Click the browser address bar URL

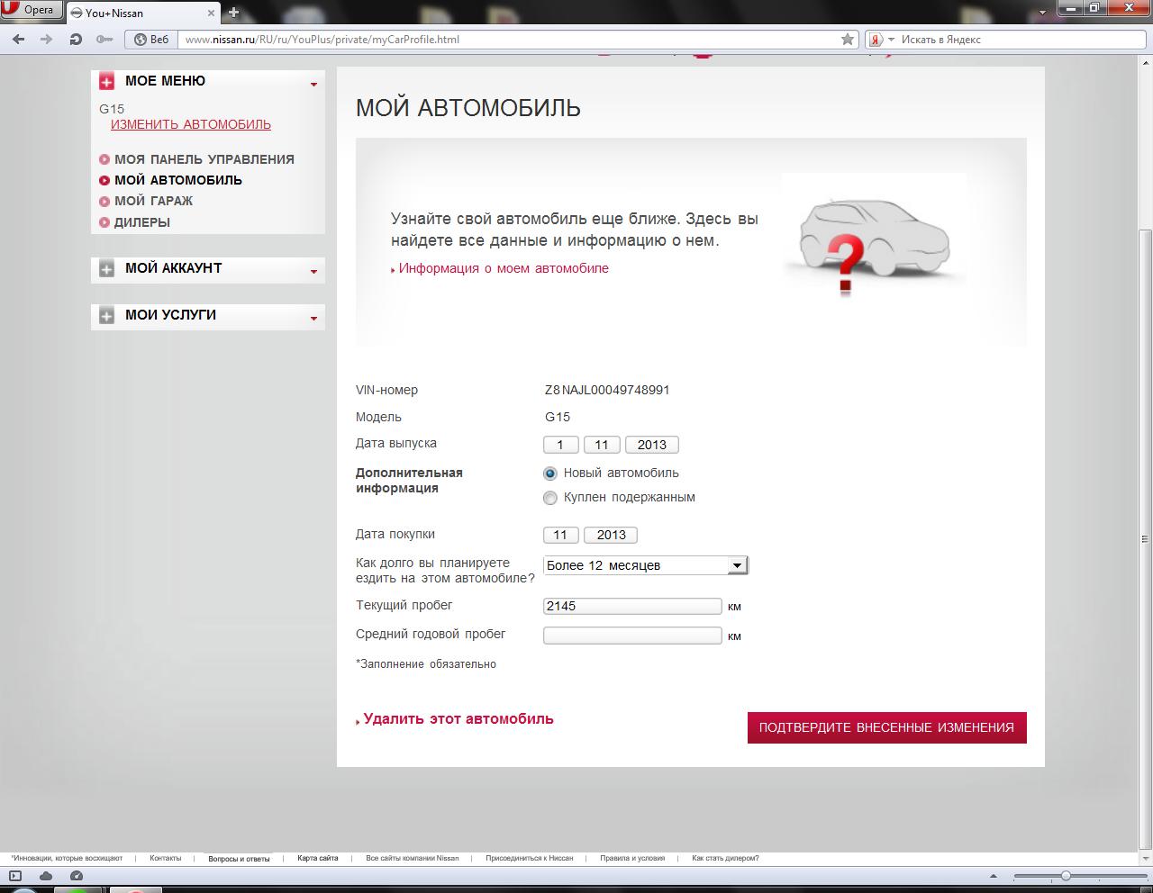(509, 40)
